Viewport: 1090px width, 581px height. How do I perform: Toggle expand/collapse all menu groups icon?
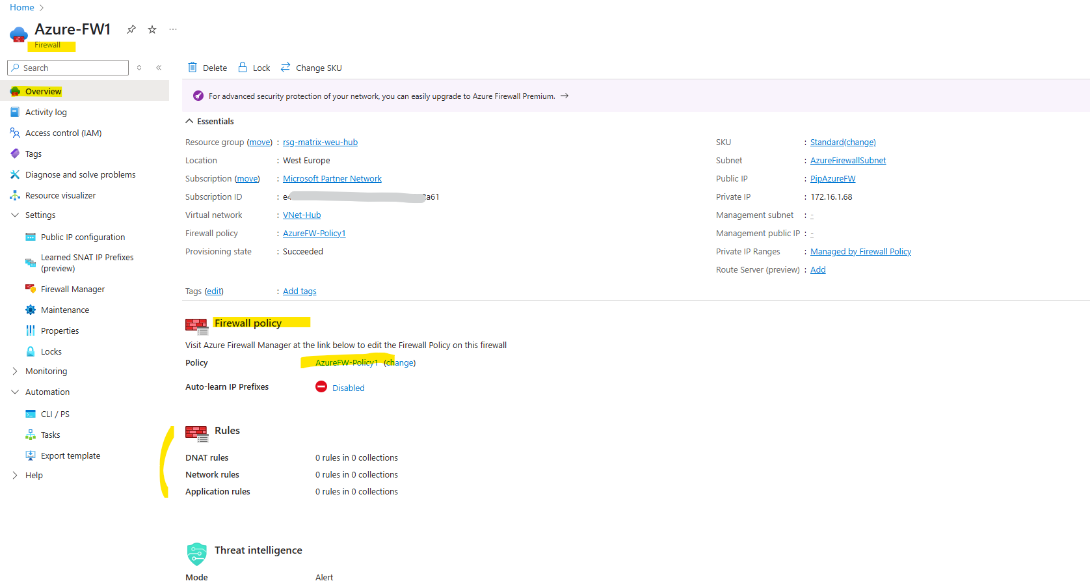[139, 68]
